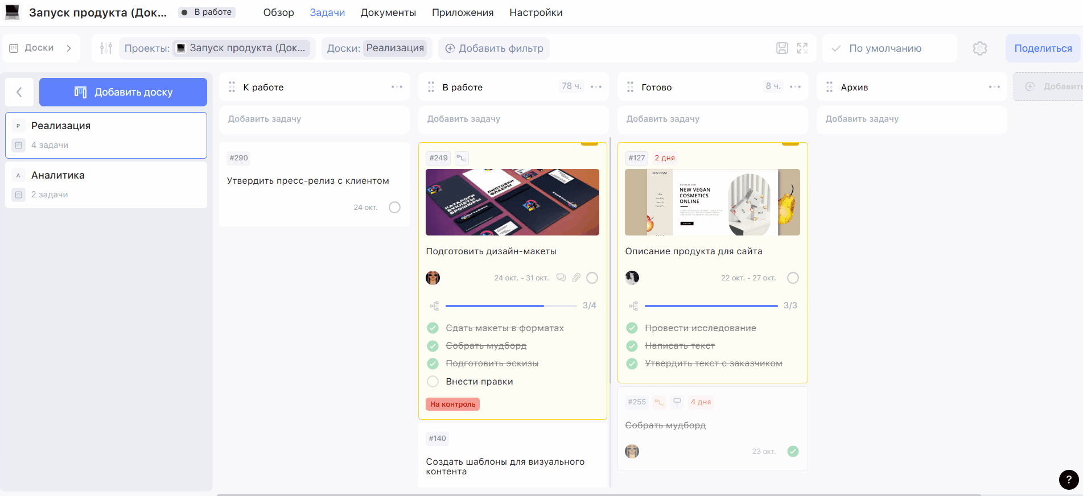Click the subtask icon on task #127

click(633, 306)
